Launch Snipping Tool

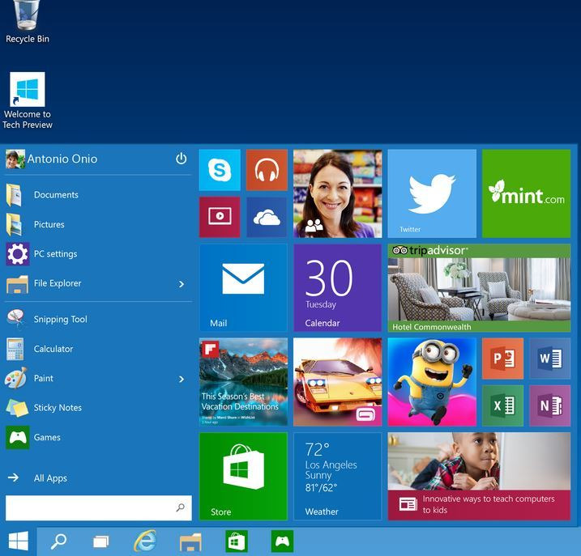[x=98, y=319]
